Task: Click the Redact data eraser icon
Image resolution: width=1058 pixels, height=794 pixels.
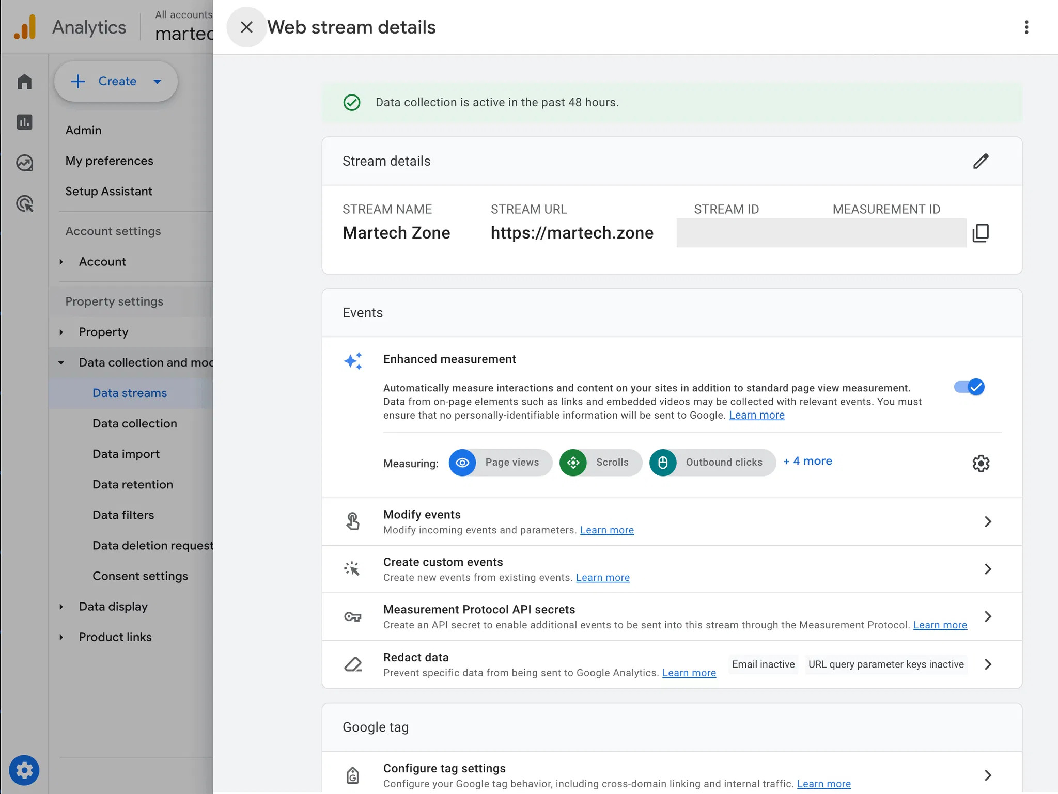Action: [x=353, y=664]
